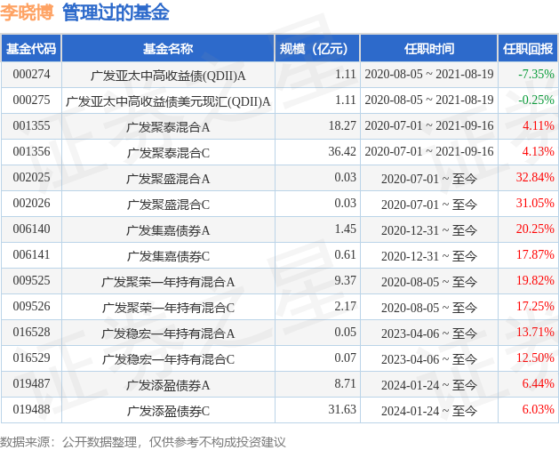Click the return value 20.25%

point(535,229)
